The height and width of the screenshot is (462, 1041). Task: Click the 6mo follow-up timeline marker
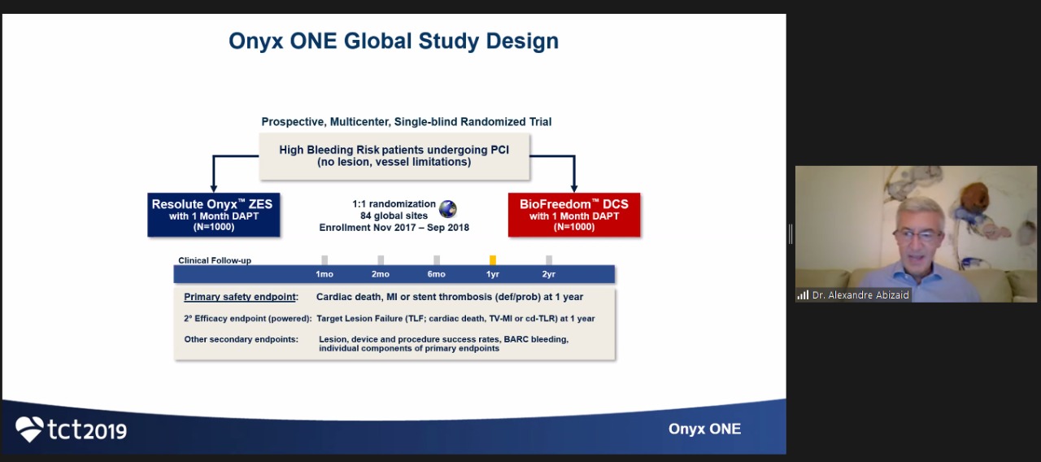(x=437, y=260)
